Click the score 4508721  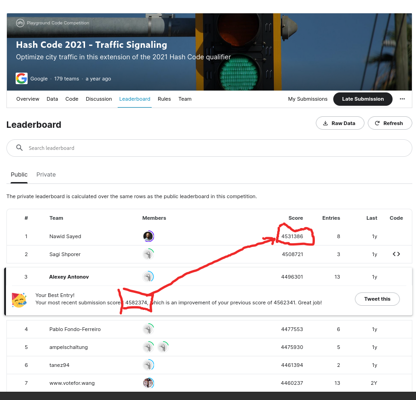(292, 254)
